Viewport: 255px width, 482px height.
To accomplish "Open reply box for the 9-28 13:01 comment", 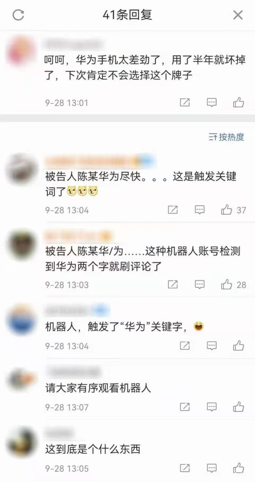I will click(x=211, y=102).
